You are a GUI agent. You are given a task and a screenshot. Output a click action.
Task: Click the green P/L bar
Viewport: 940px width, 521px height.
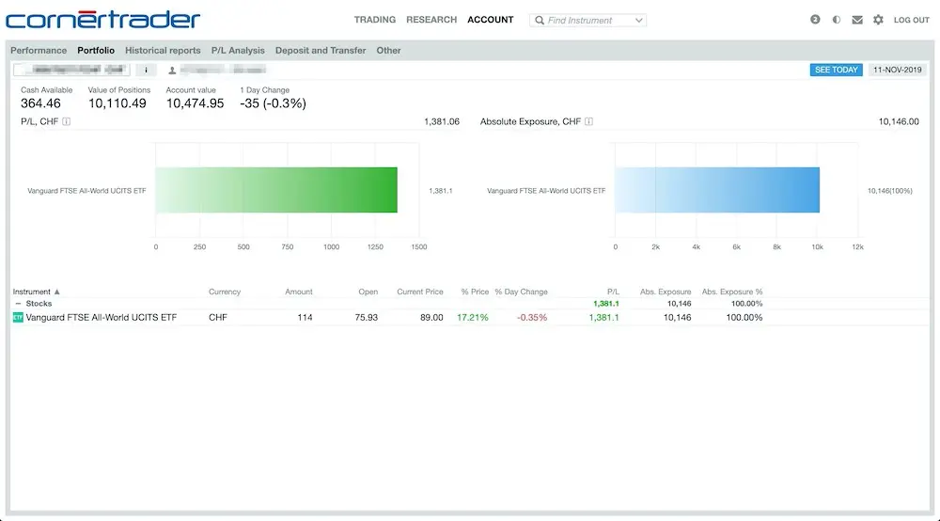(x=276, y=190)
